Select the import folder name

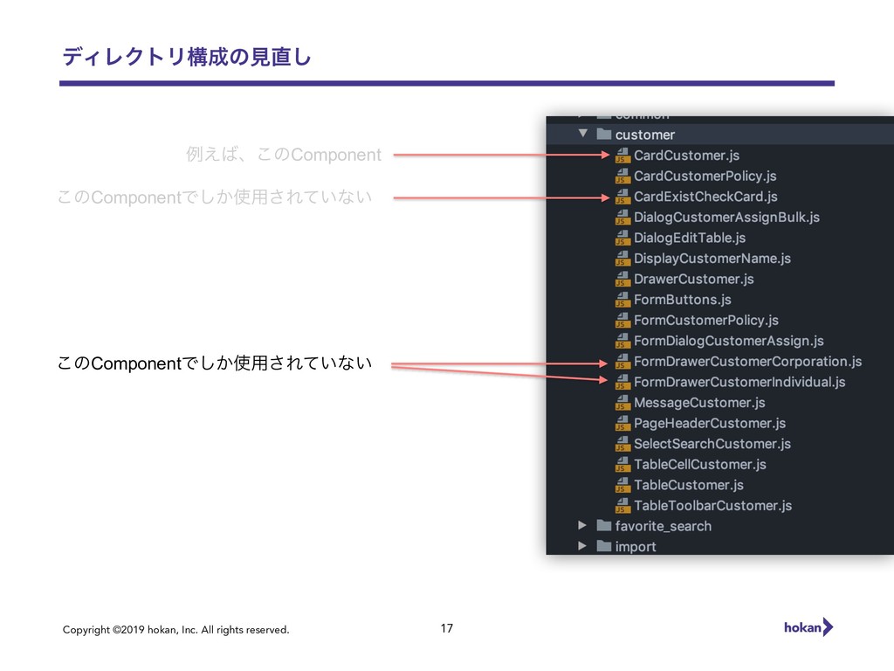coord(636,547)
